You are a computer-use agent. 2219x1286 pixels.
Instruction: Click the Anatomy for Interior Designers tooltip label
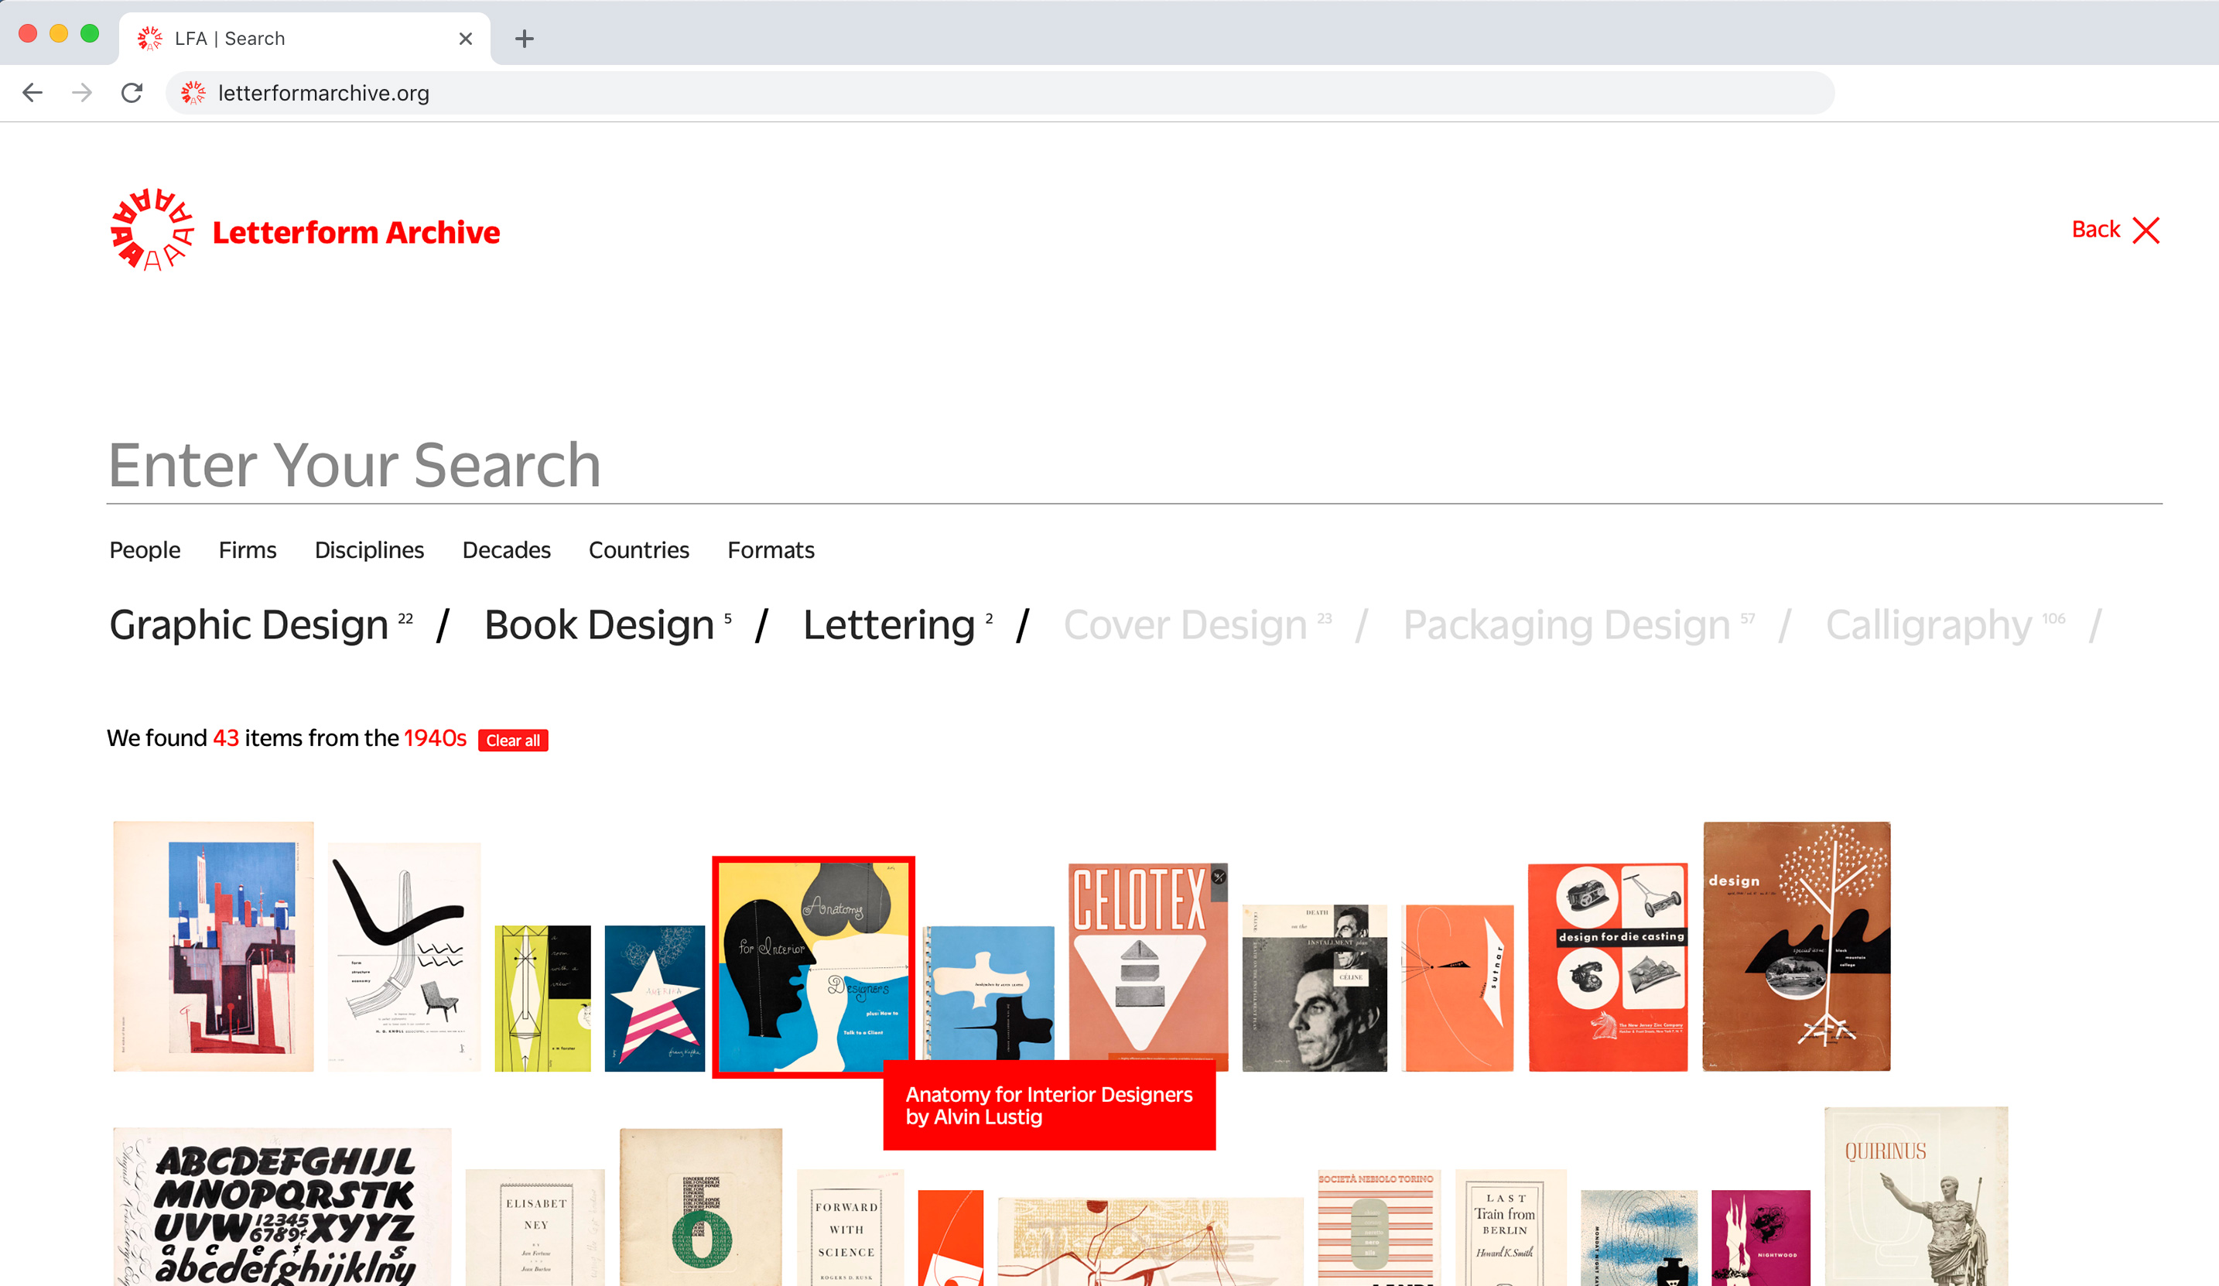point(1048,1104)
